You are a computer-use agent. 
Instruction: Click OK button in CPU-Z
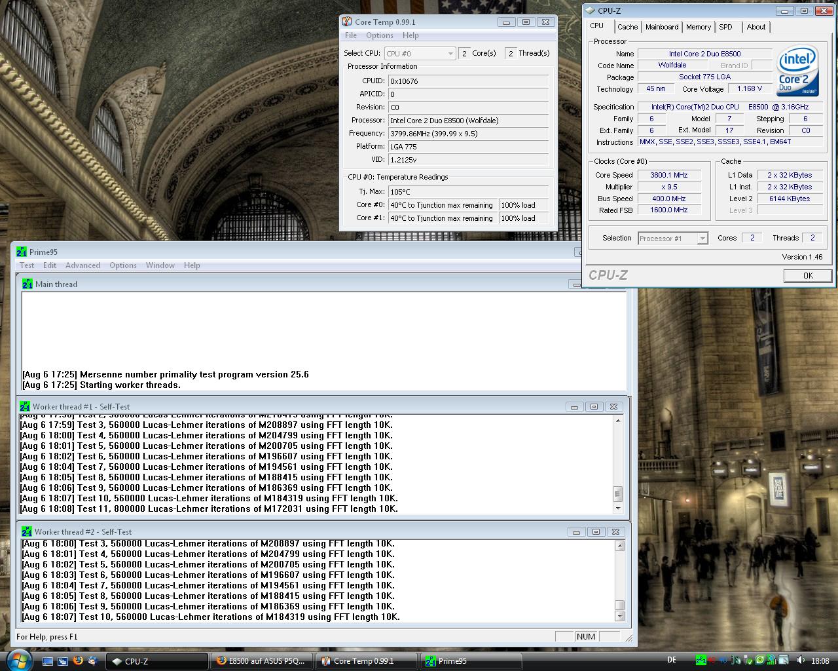click(x=808, y=276)
